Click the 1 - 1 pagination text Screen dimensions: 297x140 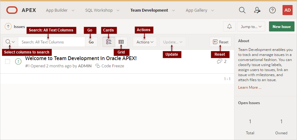click(x=227, y=79)
